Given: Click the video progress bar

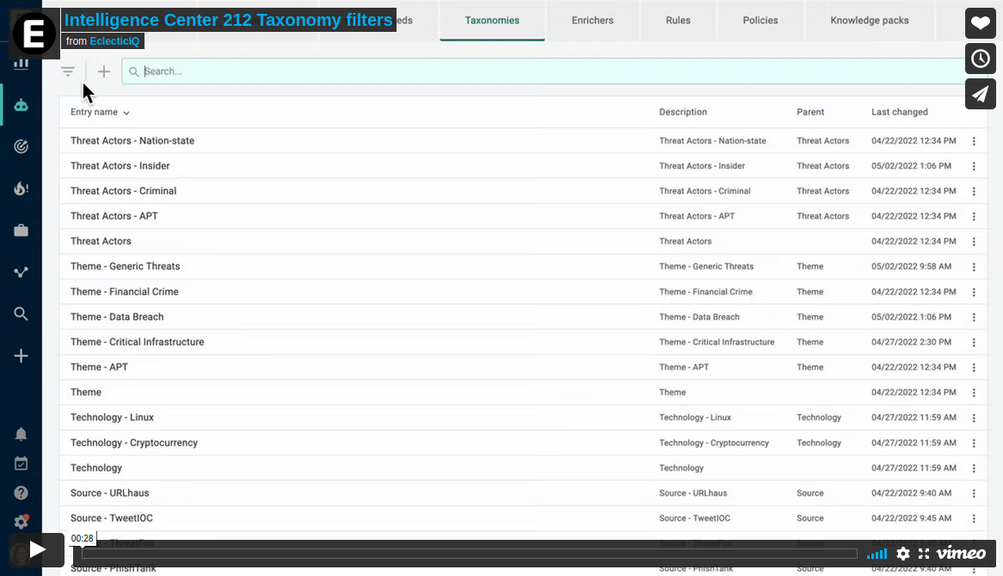Looking at the screenshot, I should [470, 554].
